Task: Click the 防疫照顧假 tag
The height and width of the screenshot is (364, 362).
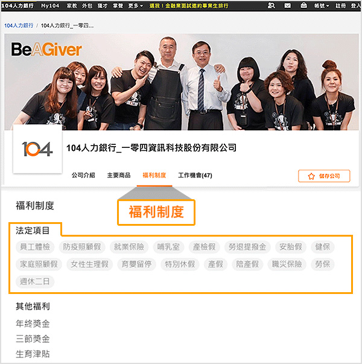Action: tap(82, 247)
